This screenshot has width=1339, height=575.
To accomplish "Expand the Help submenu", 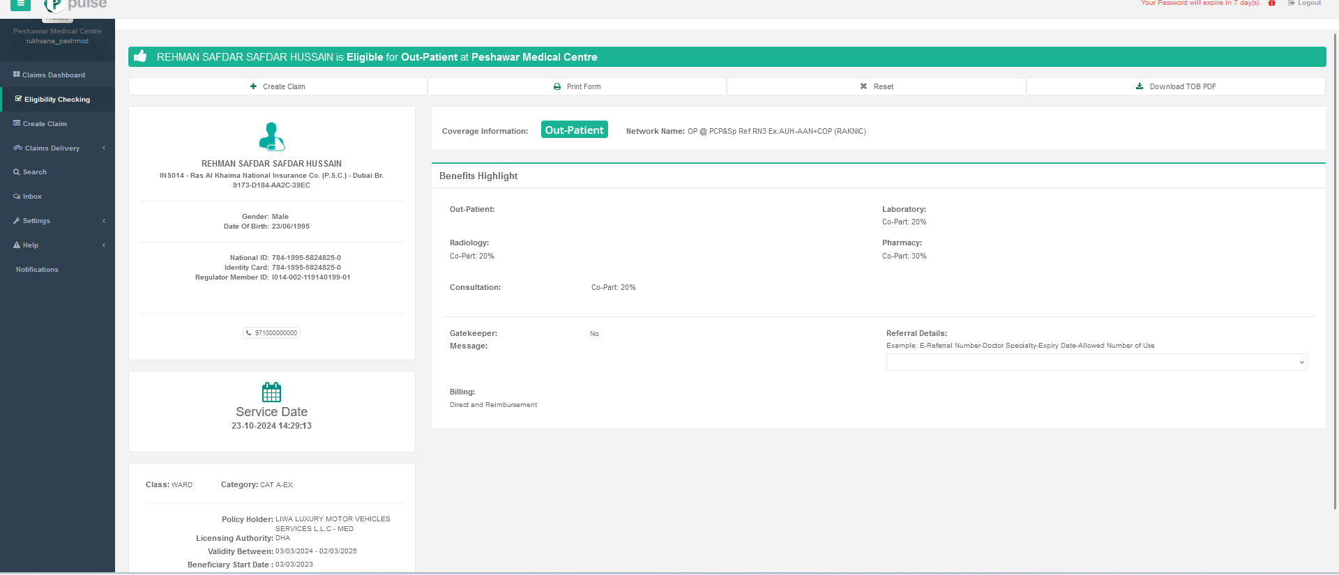I will coord(31,245).
